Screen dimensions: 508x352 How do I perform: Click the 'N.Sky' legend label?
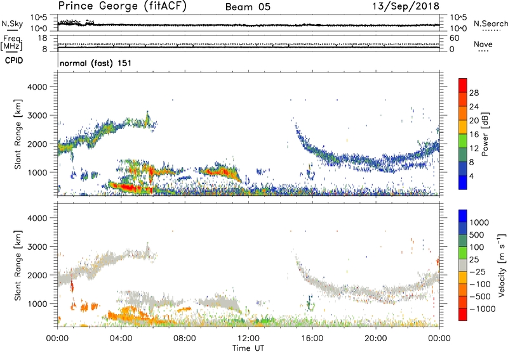coord(12,24)
